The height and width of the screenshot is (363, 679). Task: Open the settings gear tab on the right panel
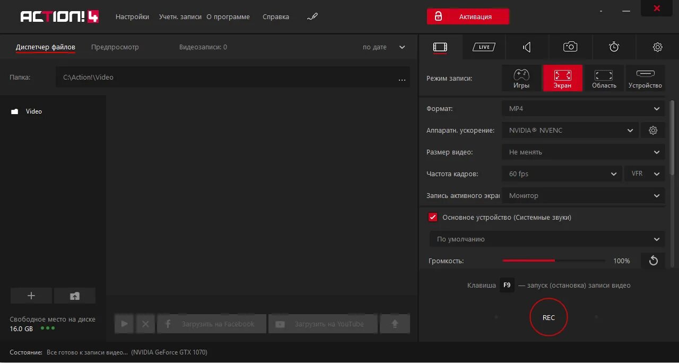[657, 47]
